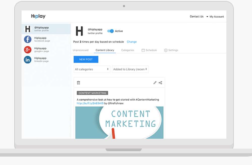Select the Content Library tab

click(x=105, y=50)
